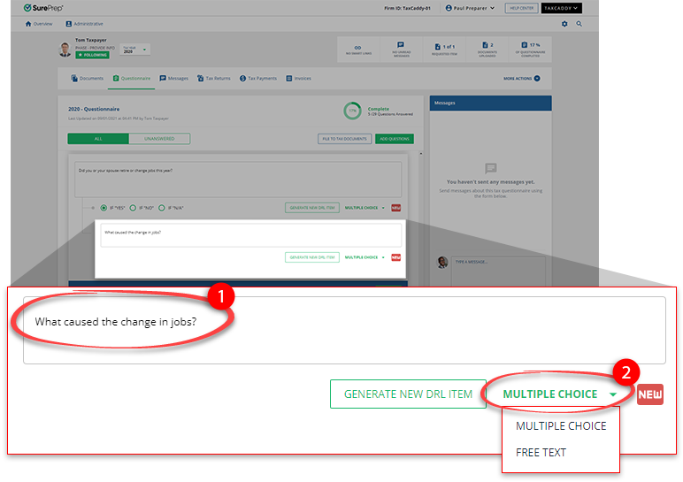Open the documents uploaded tile showing 2
The image size is (683, 482).
[x=487, y=50]
